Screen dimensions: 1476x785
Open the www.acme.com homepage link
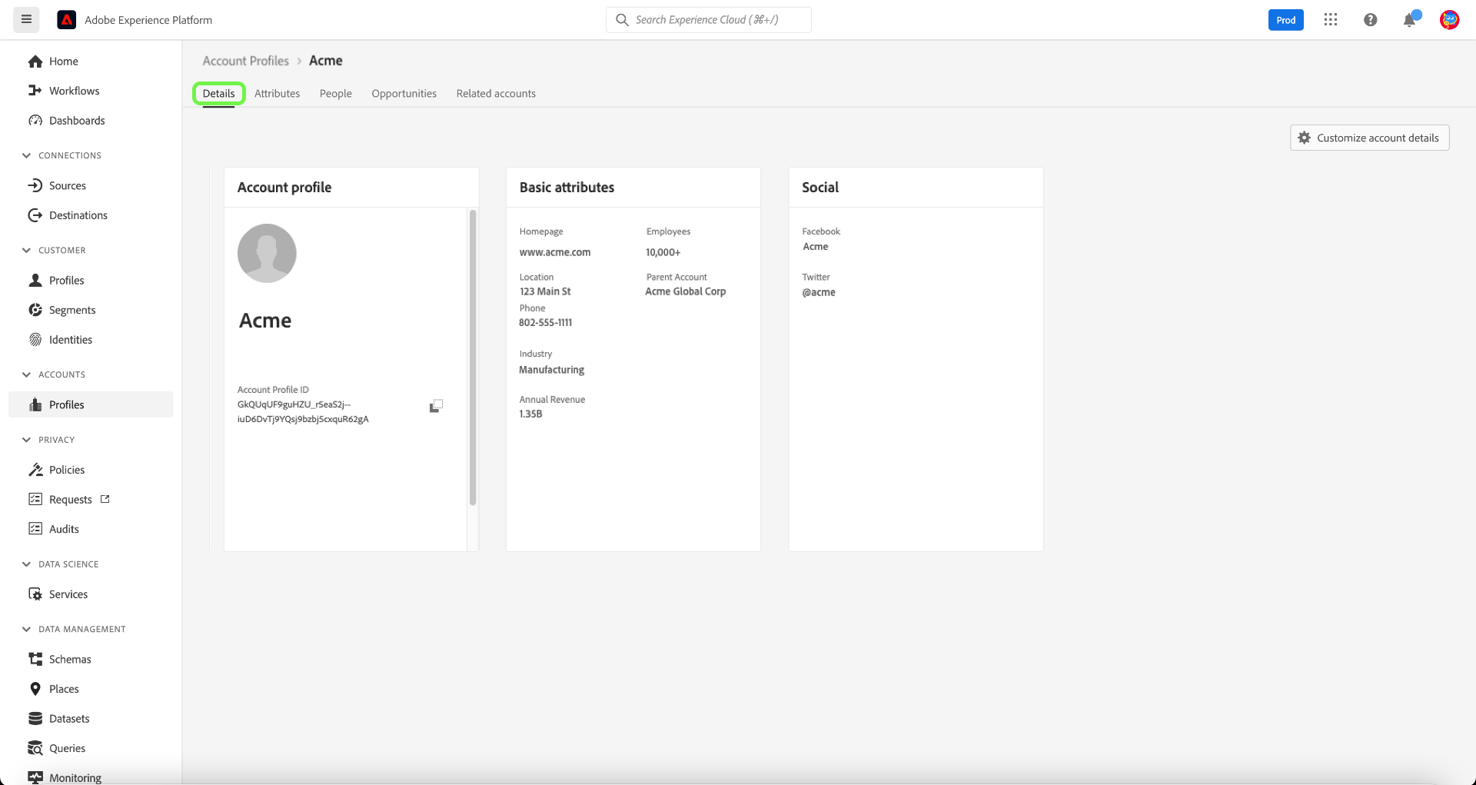(x=555, y=252)
